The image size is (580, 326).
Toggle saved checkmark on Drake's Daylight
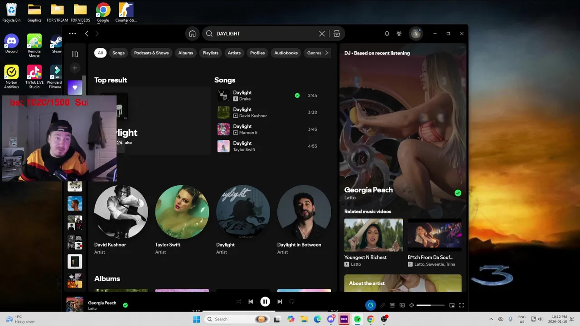pyautogui.click(x=297, y=96)
